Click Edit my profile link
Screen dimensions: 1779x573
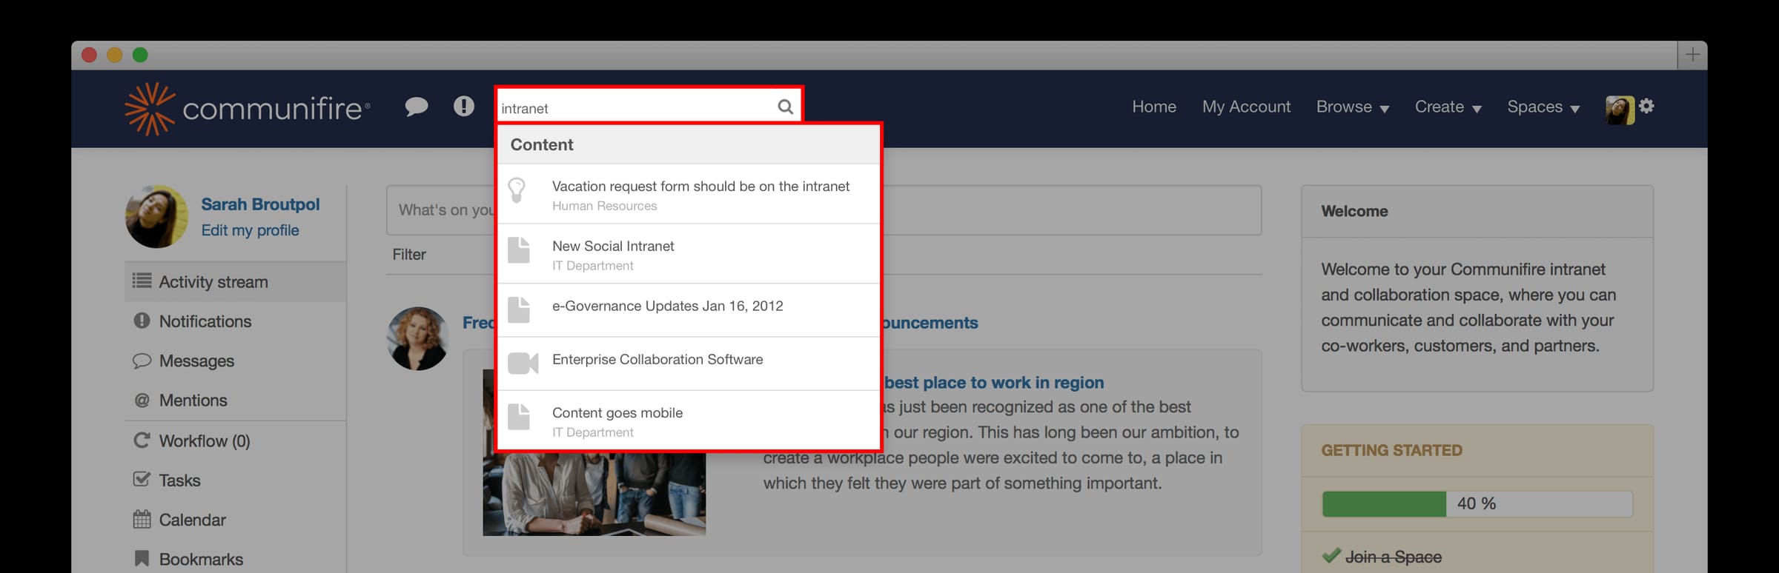250,230
